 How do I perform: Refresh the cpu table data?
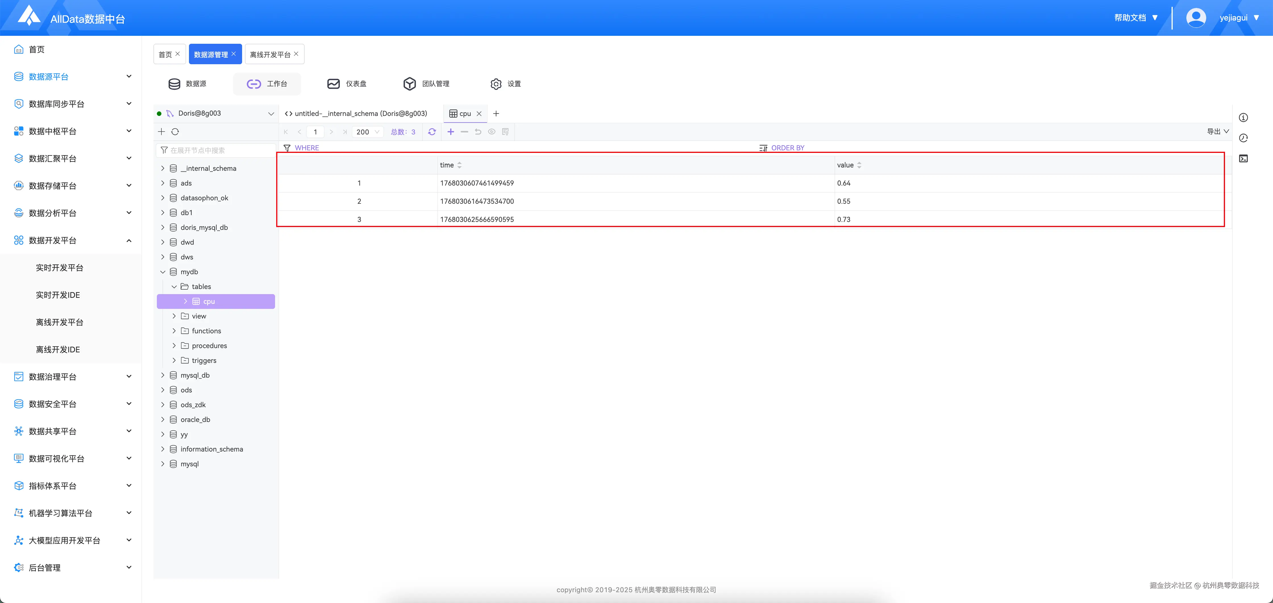pos(432,132)
